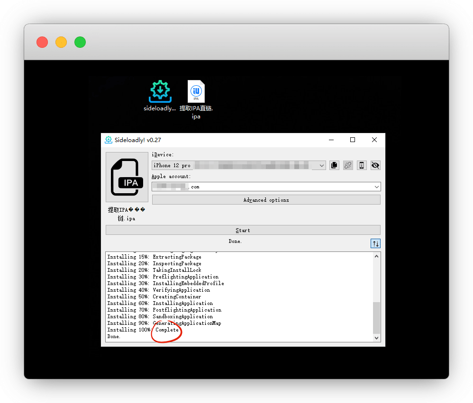Expand the iDevice dropdown list
Viewport: 473px width, 403px height.
coord(322,165)
